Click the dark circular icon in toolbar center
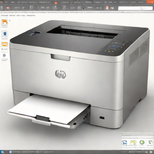The image size is (154, 154). pyautogui.click(x=84, y=8)
